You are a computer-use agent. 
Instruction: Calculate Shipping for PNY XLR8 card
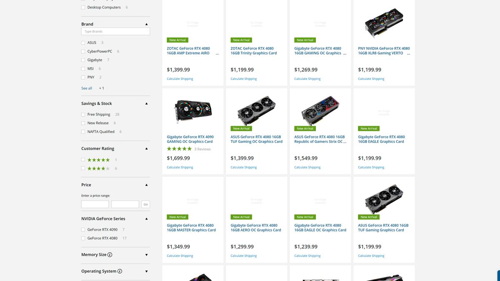371,79
